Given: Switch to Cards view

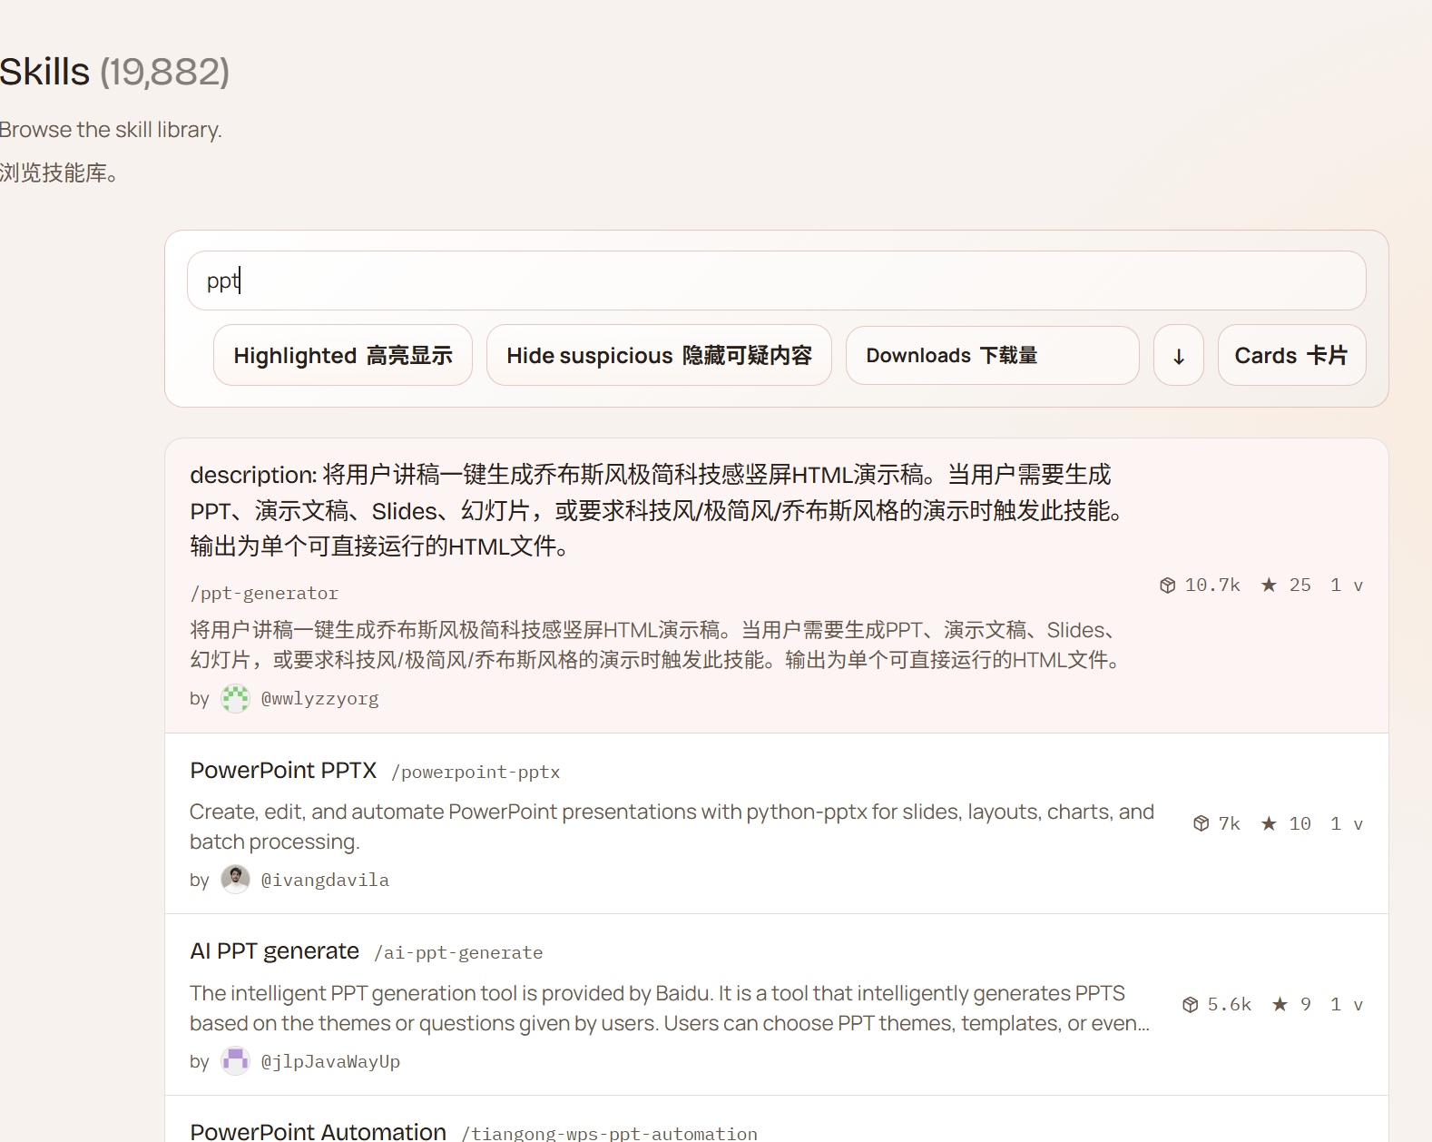Looking at the screenshot, I should (x=1290, y=356).
